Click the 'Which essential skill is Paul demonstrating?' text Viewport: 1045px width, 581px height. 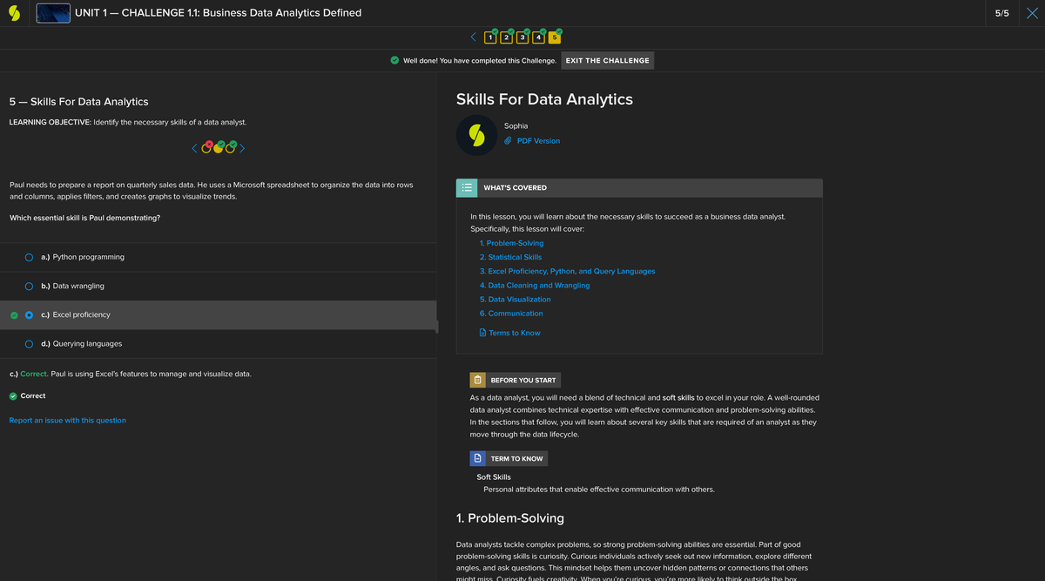pos(84,218)
